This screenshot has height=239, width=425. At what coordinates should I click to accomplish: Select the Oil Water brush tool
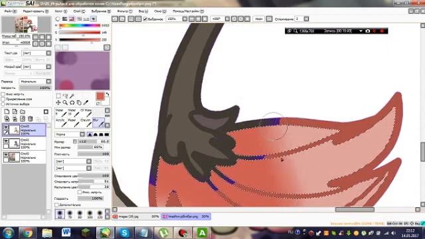[x=87, y=113]
